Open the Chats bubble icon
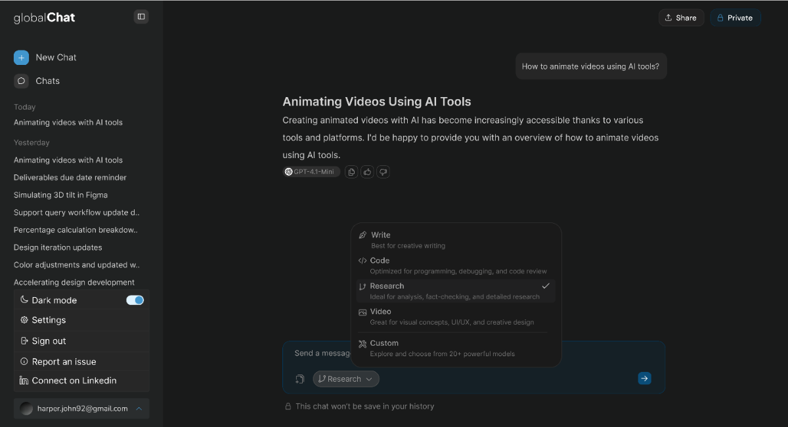Image resolution: width=788 pixels, height=427 pixels. tap(21, 81)
